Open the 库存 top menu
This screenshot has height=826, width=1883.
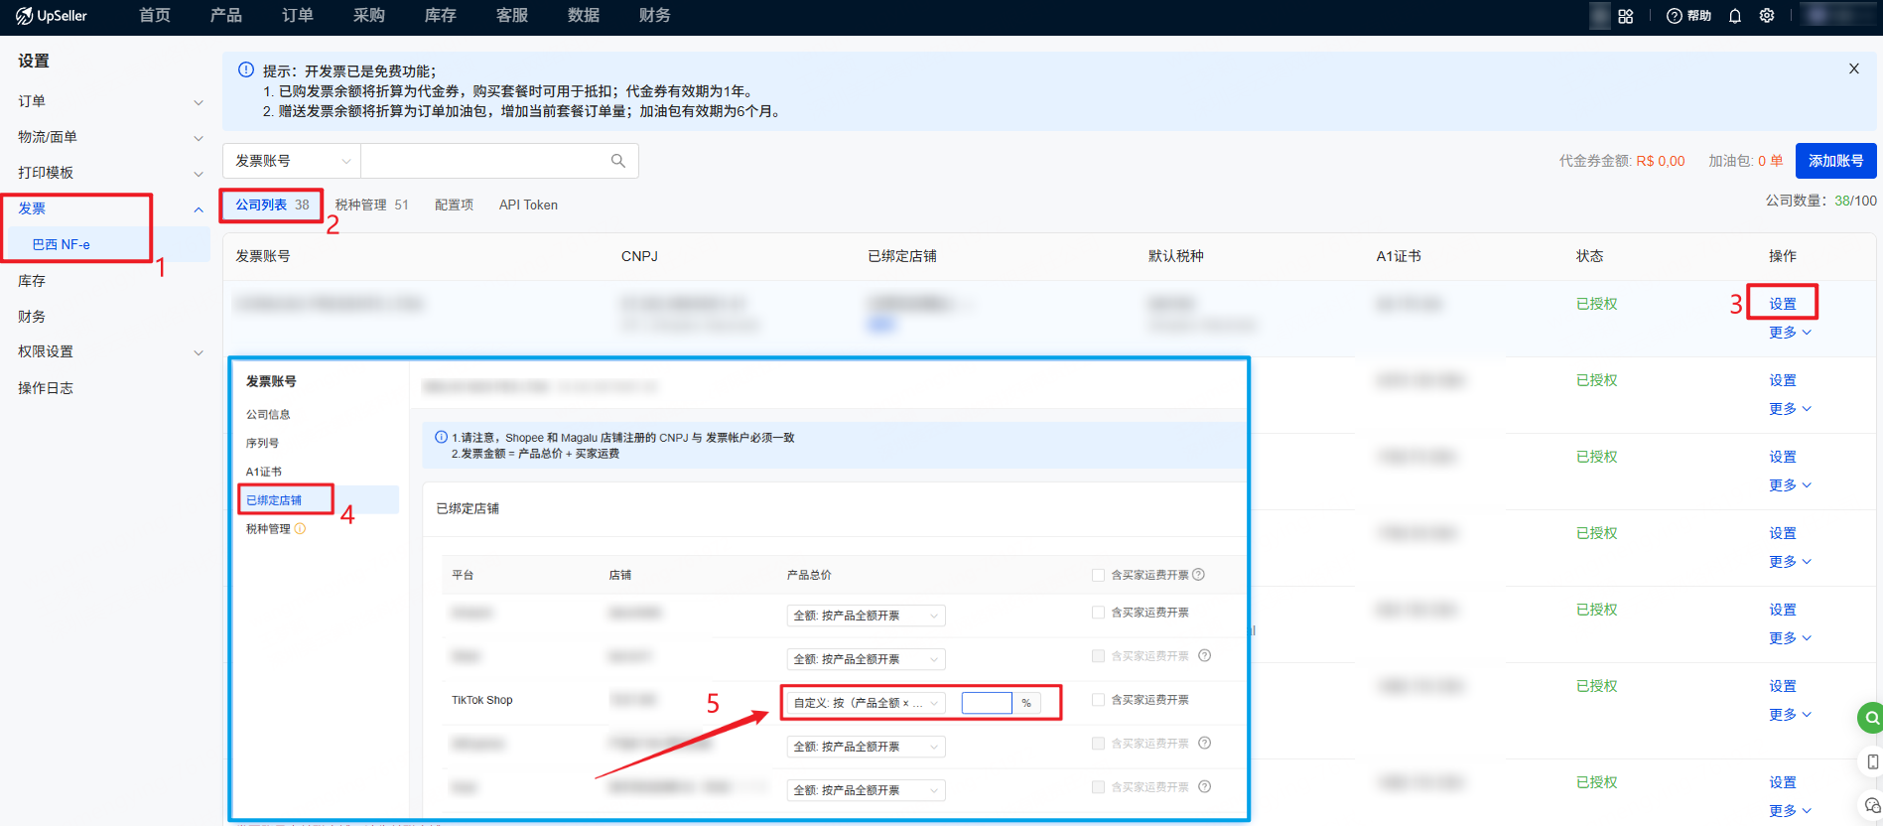[440, 16]
